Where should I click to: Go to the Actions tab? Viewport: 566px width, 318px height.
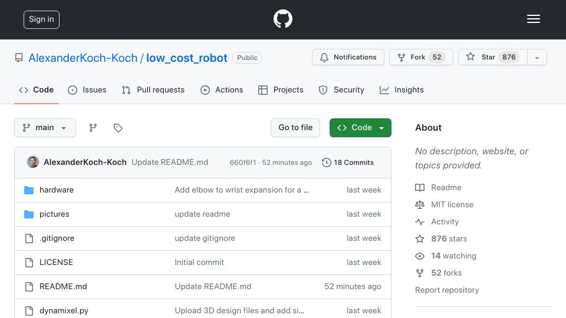[222, 90]
